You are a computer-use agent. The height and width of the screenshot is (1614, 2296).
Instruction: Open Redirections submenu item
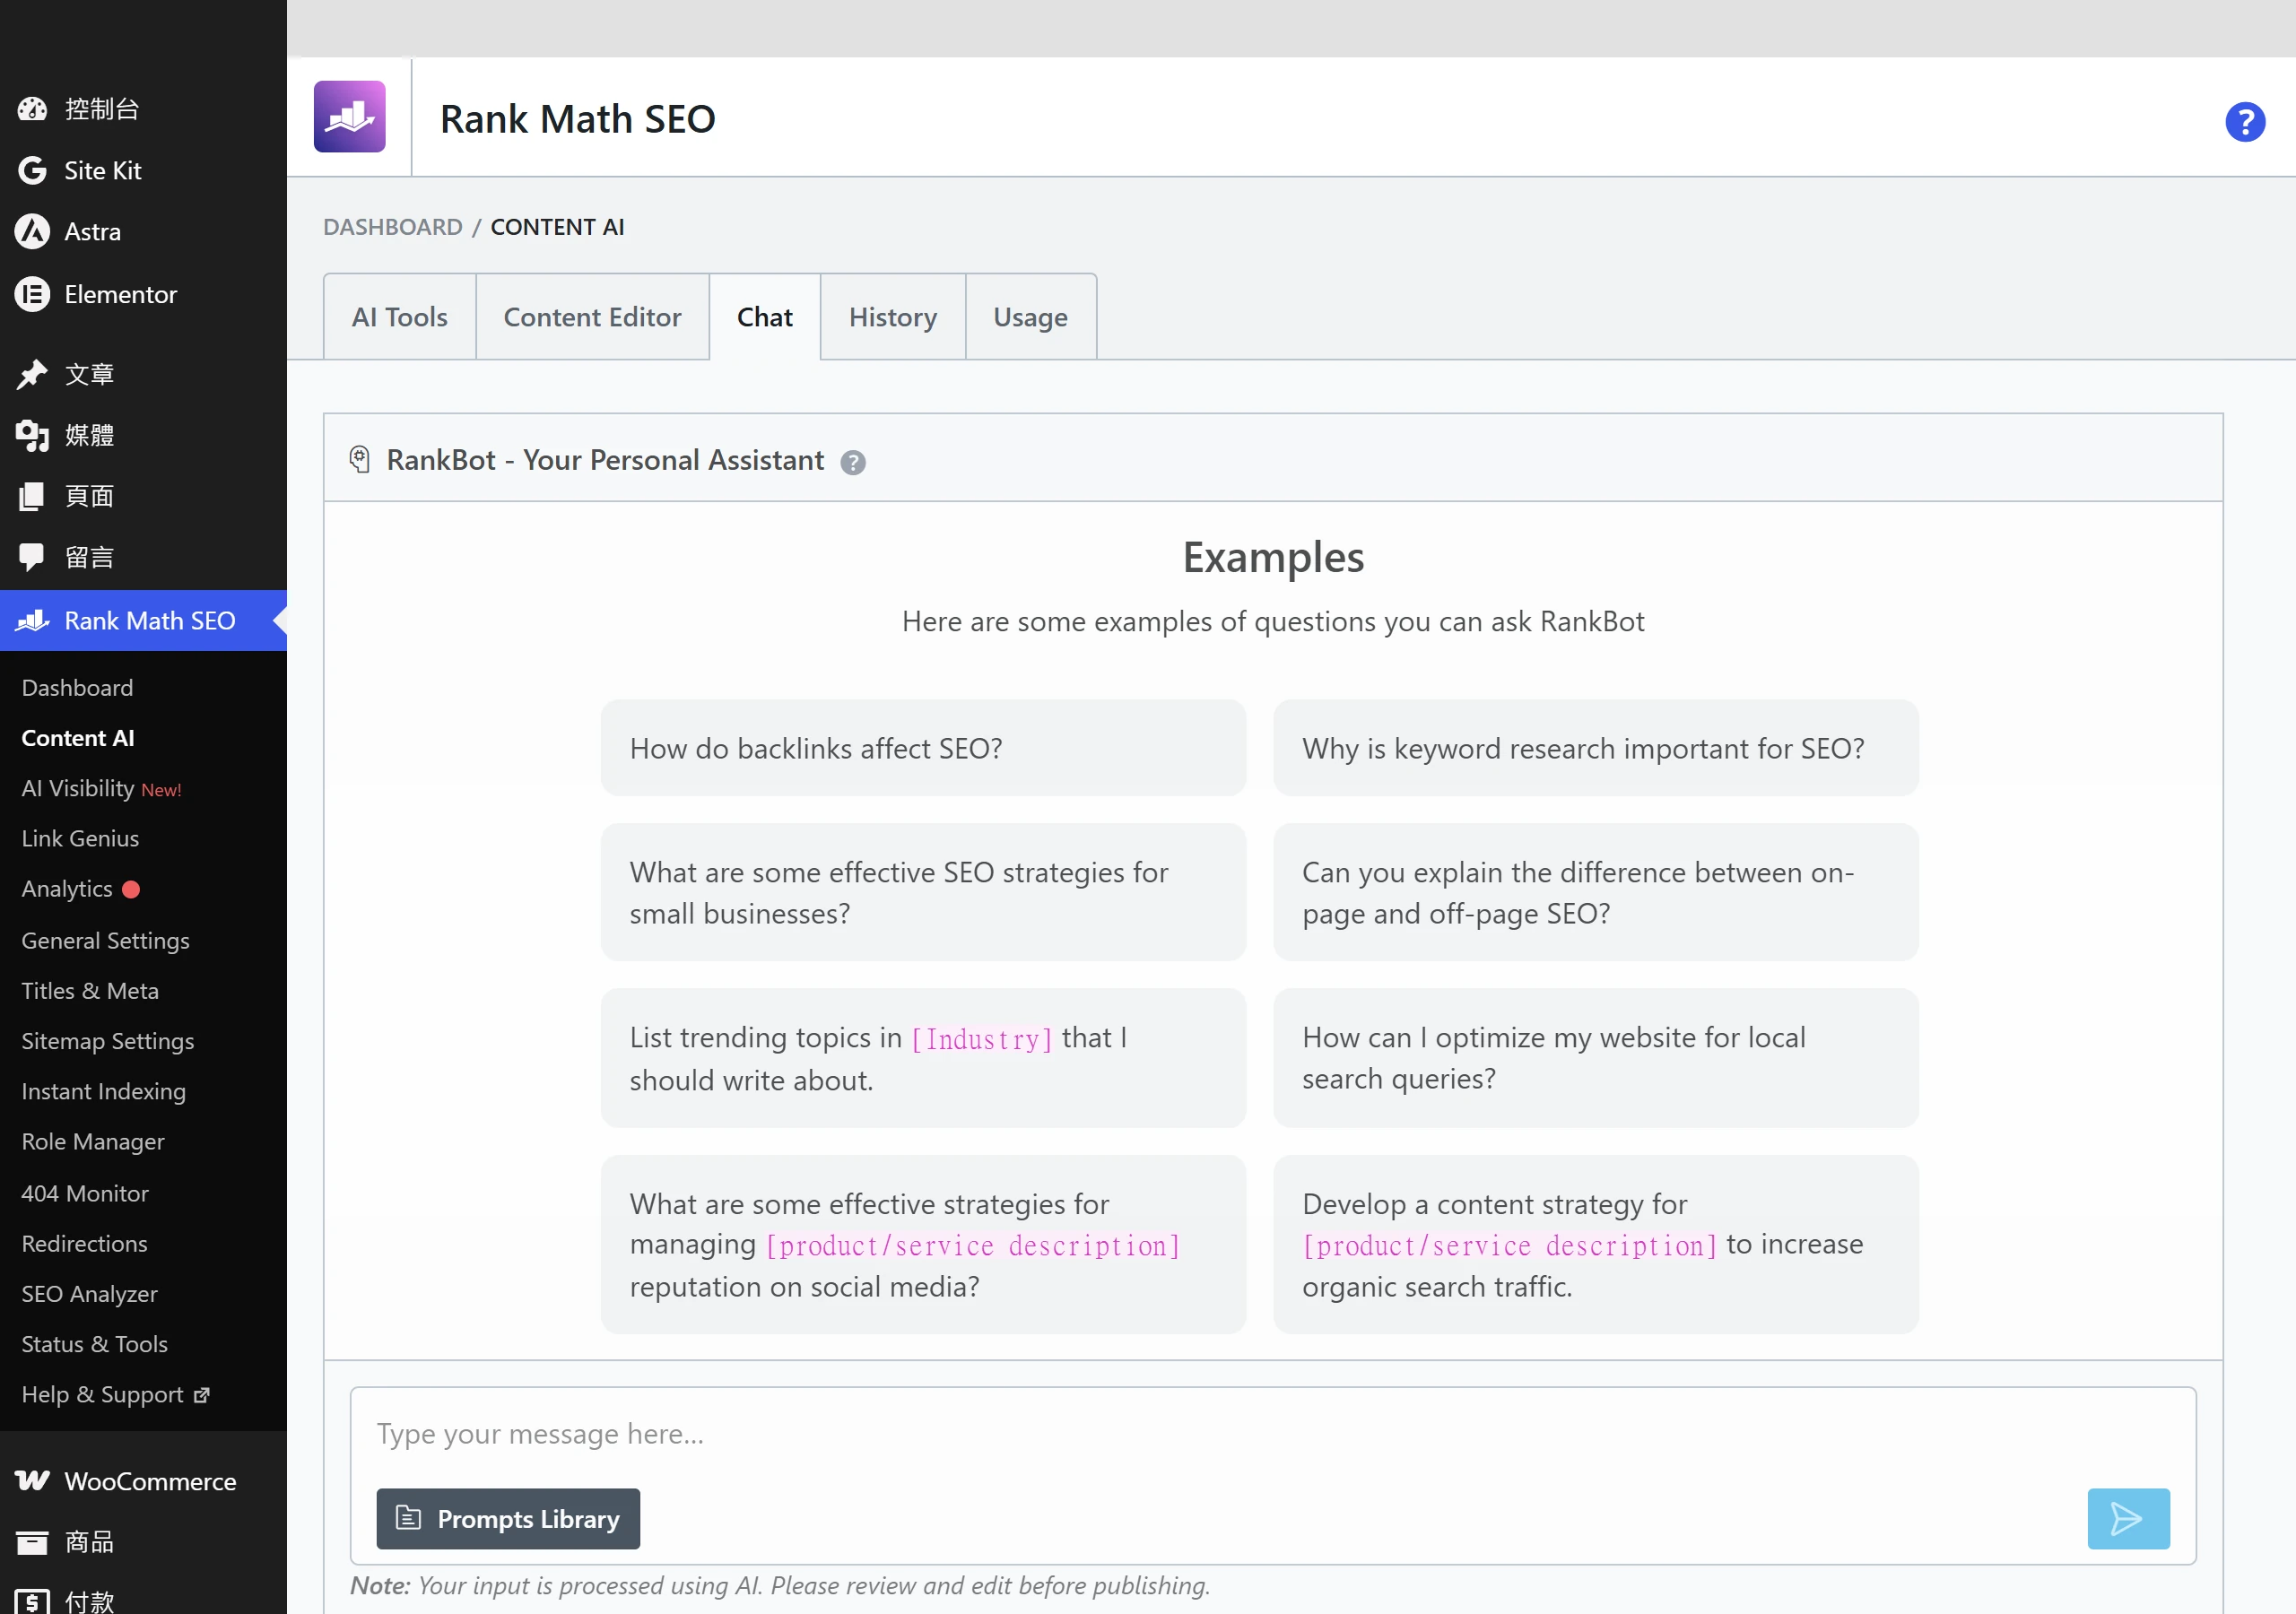point(84,1243)
